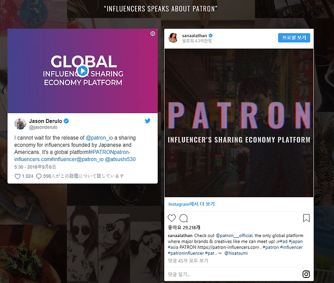This screenshot has width=334, height=283.
Task: Open the @jasonderulo handle
Action: point(43,127)
